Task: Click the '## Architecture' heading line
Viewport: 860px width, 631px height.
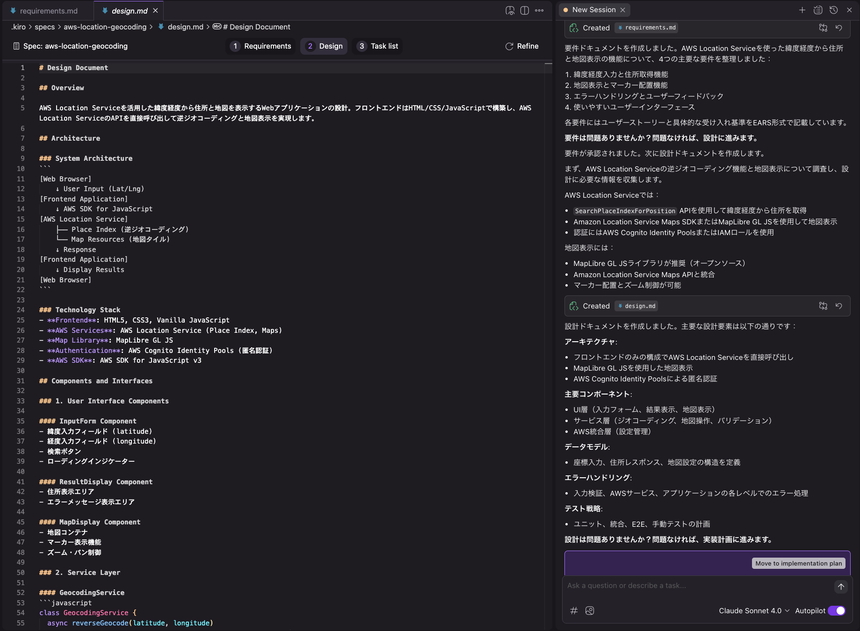Action: tap(70, 138)
